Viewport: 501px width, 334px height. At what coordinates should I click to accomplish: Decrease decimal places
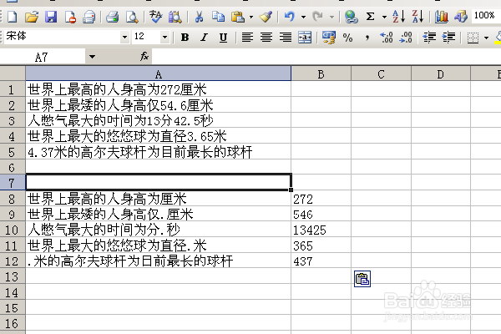(x=406, y=38)
